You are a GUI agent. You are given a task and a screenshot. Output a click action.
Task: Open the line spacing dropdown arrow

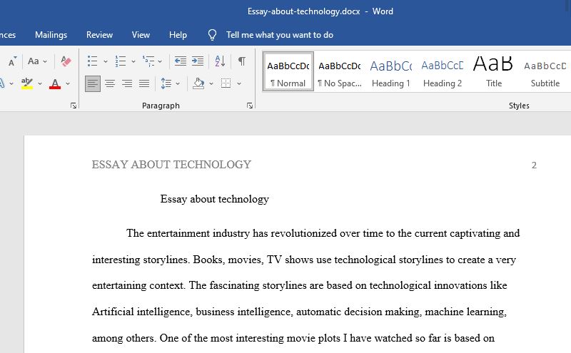(178, 83)
